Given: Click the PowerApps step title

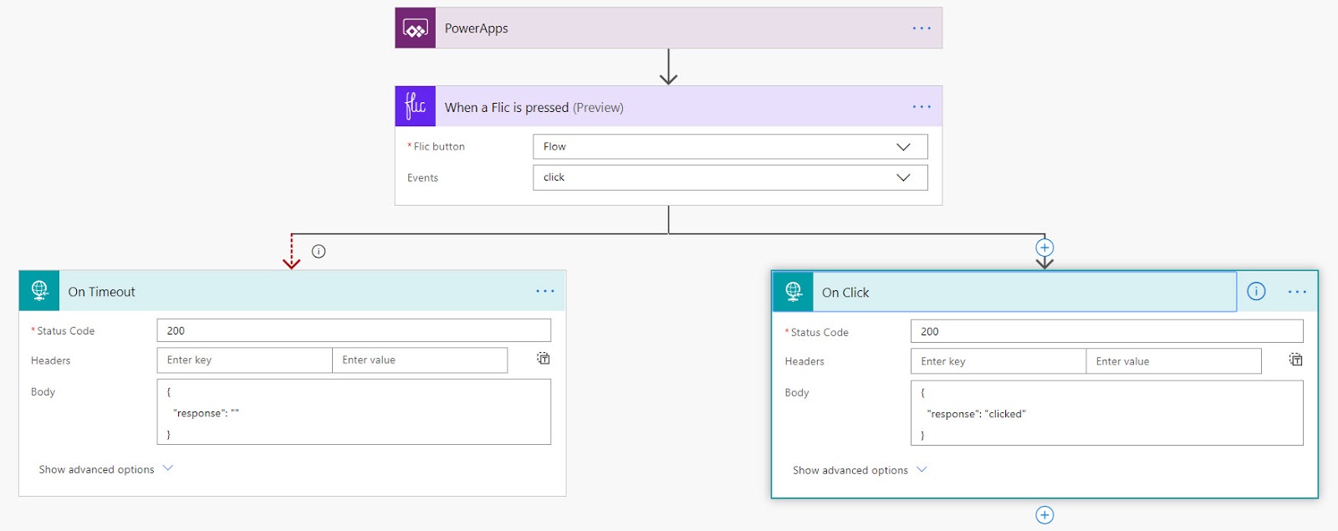Looking at the screenshot, I should 476,28.
